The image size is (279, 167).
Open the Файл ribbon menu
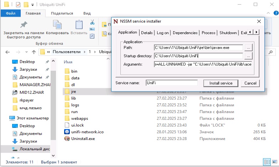tap(10, 13)
